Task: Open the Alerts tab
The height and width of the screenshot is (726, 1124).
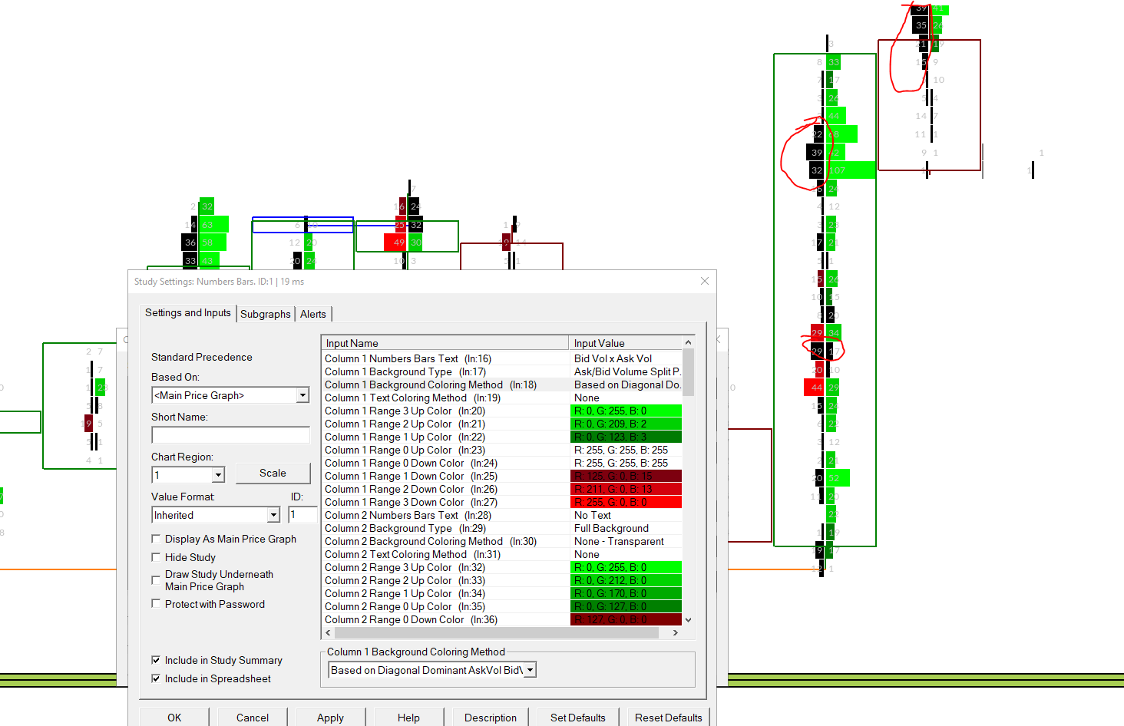Action: point(313,314)
